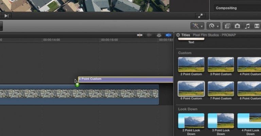Select the 4 Point Custom title
Image resolution: width=261 pixels, height=136 pixels.
coord(249,64)
